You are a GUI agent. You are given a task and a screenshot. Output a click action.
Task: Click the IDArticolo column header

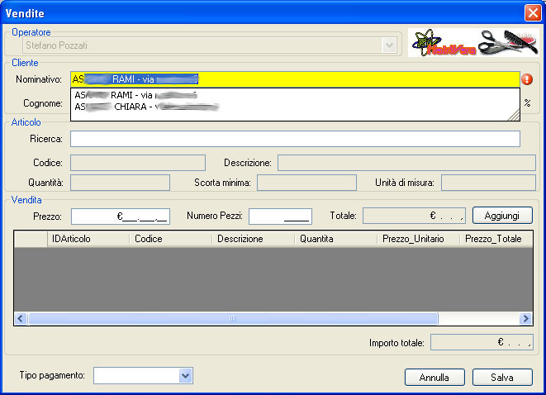click(88, 239)
